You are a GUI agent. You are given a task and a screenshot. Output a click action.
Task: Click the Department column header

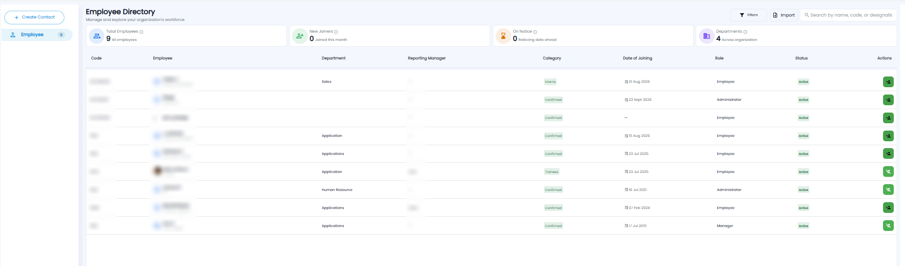334,58
